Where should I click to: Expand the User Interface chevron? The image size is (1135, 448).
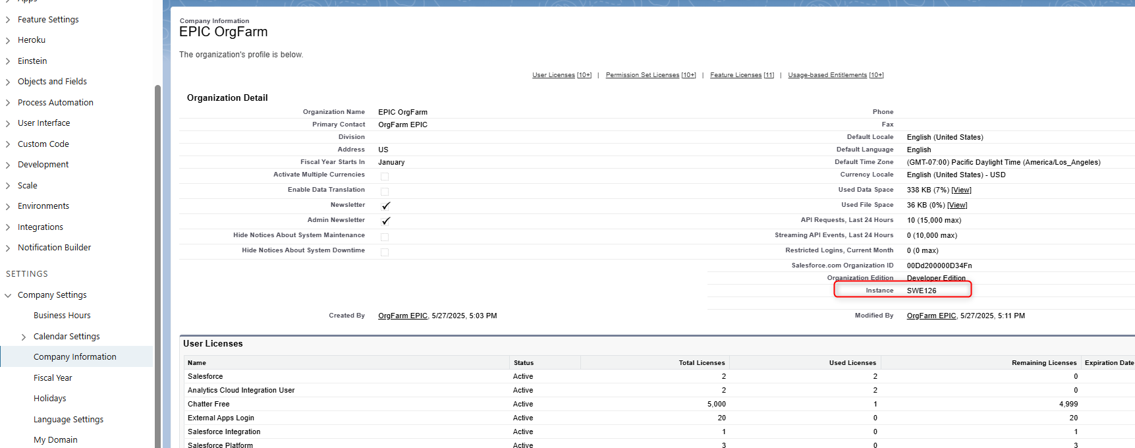coord(8,123)
